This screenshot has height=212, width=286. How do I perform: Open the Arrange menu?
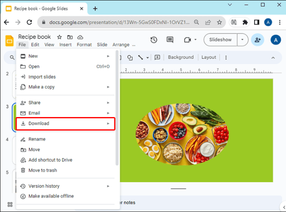pos(121,44)
